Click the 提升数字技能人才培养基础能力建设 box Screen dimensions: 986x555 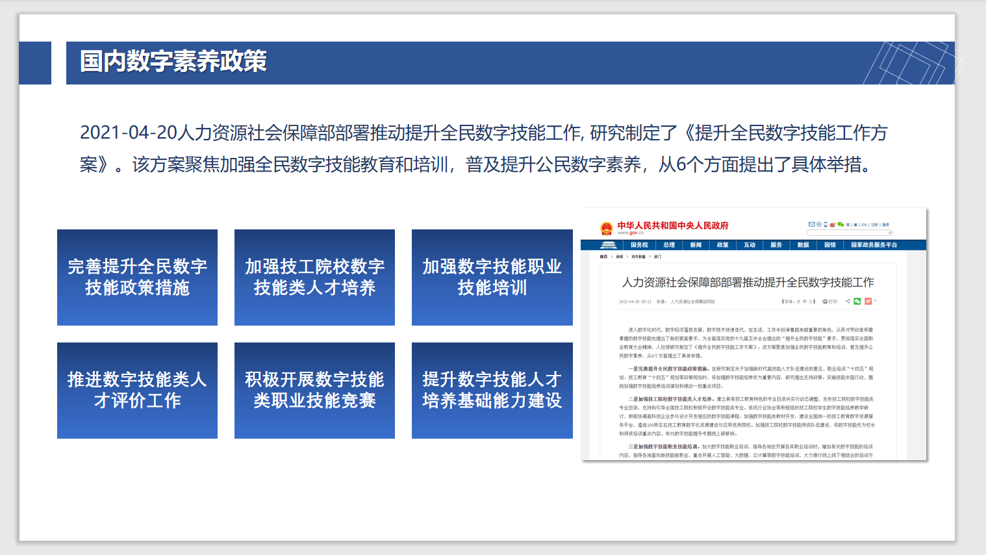pos(492,391)
